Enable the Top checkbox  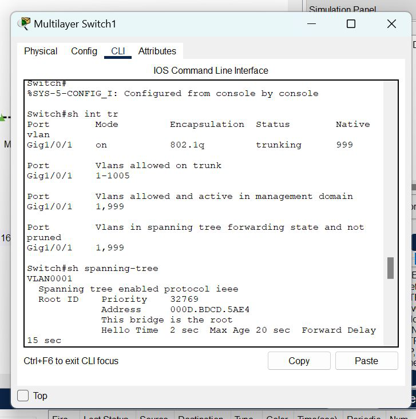(23, 396)
